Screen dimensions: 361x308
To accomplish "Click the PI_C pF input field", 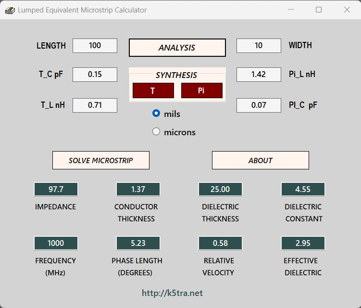I will click(259, 105).
